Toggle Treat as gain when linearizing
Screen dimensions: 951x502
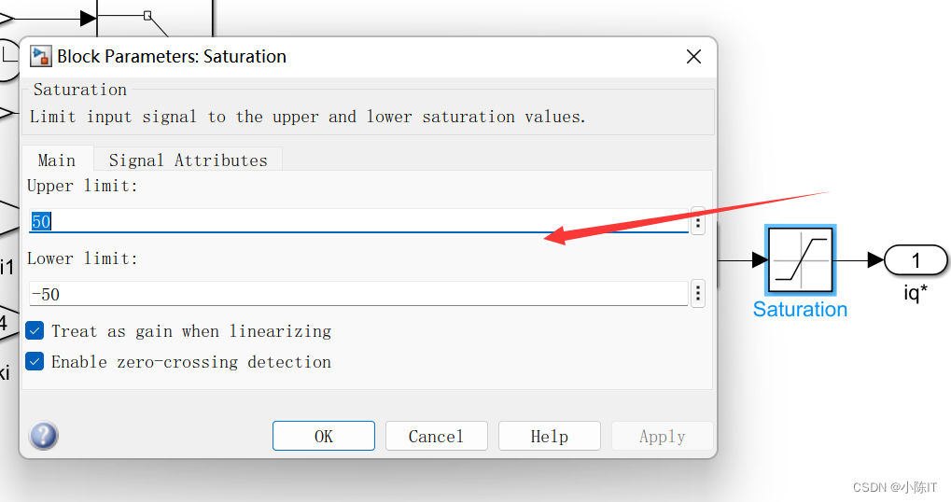tap(35, 331)
